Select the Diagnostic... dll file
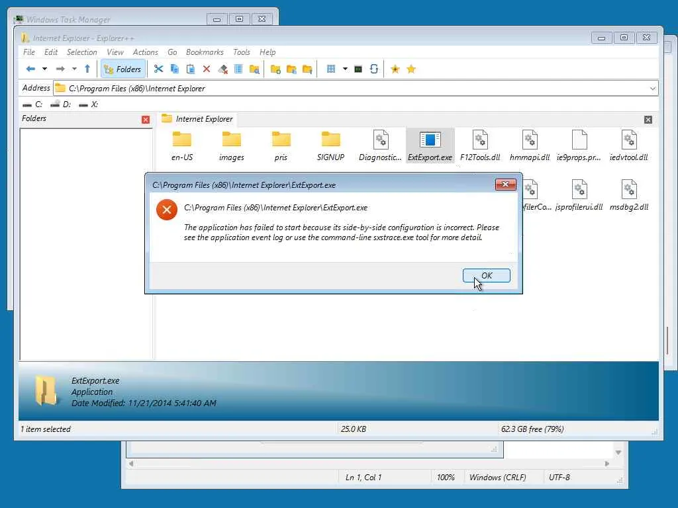678x508 pixels. [x=381, y=146]
